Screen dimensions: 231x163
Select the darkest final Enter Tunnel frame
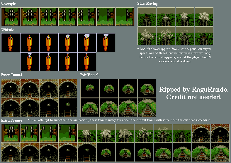coord(68,107)
